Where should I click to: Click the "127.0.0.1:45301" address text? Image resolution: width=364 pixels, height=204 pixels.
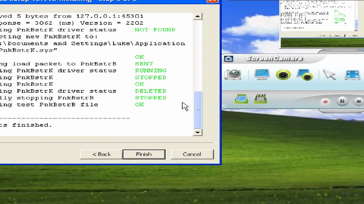pyautogui.click(x=110, y=16)
